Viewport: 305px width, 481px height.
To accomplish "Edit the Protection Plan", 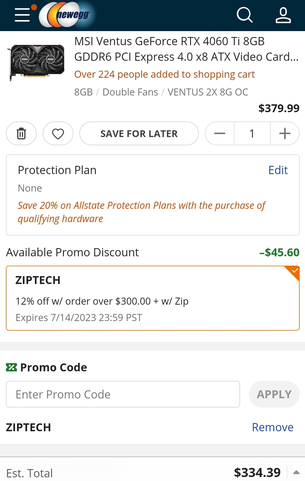I will point(278,170).
